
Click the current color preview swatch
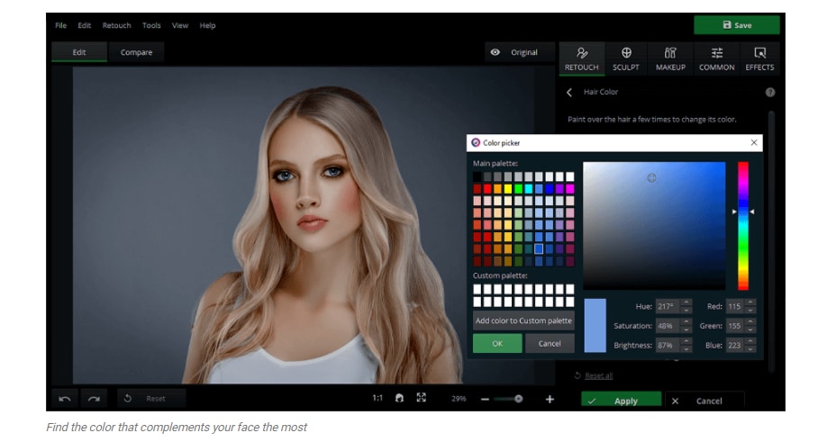click(x=595, y=326)
